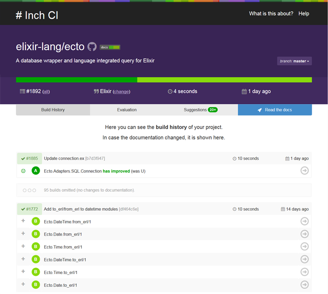Click Update connection.ex commit message
328x294 pixels.
[64, 158]
